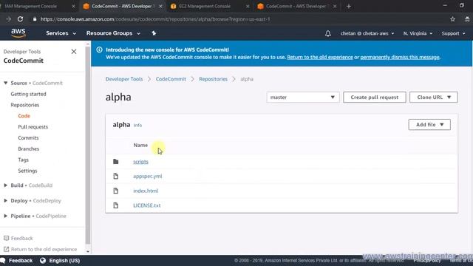This screenshot has width=473, height=266.
Task: Click the Info link beside alpha
Action: click(137, 125)
